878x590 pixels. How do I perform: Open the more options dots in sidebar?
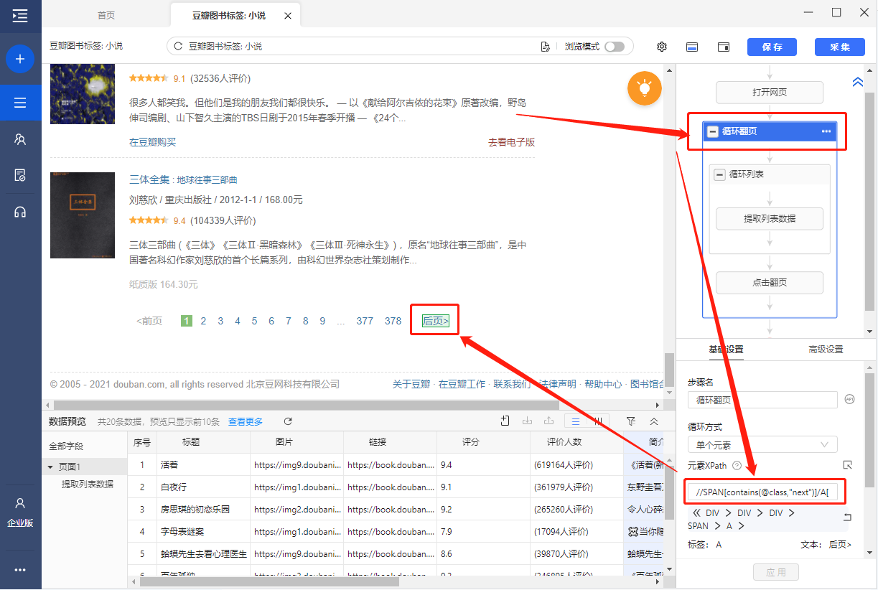click(x=20, y=570)
